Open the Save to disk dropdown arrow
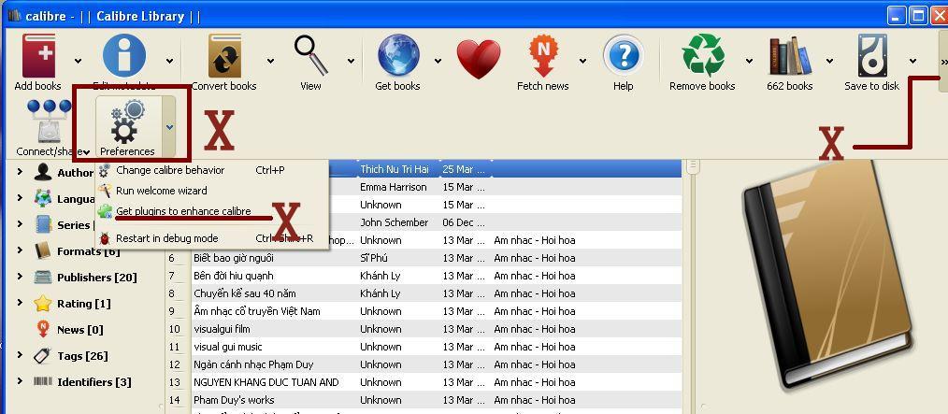This screenshot has height=414, width=948. coord(912,61)
